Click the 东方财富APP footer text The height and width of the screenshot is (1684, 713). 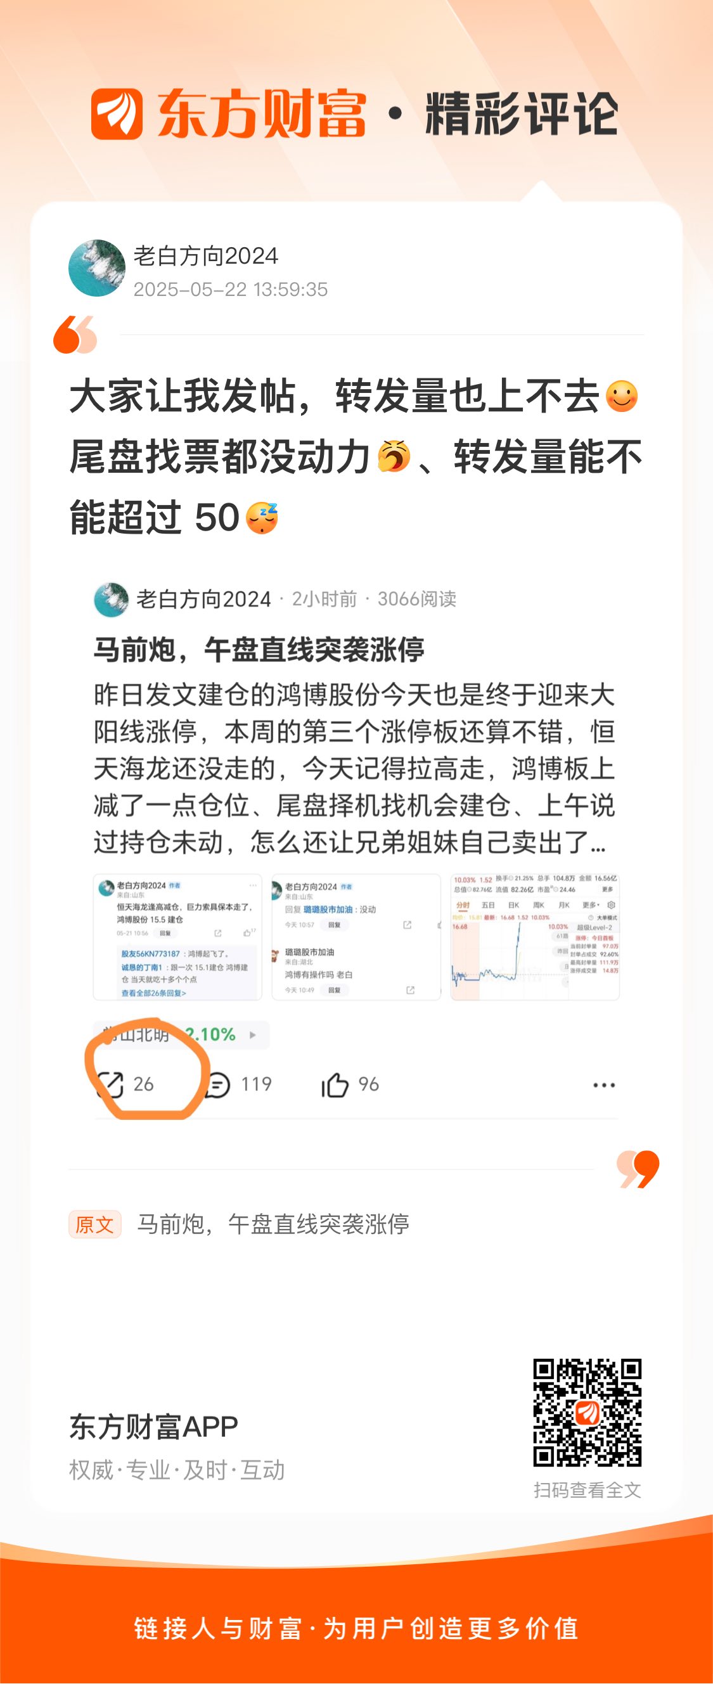coord(153,1427)
